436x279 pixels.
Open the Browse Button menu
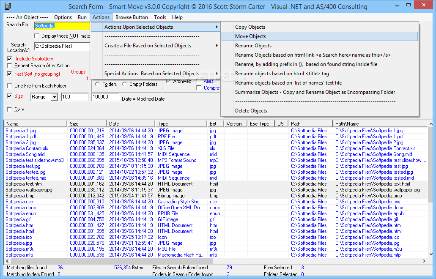click(x=132, y=17)
